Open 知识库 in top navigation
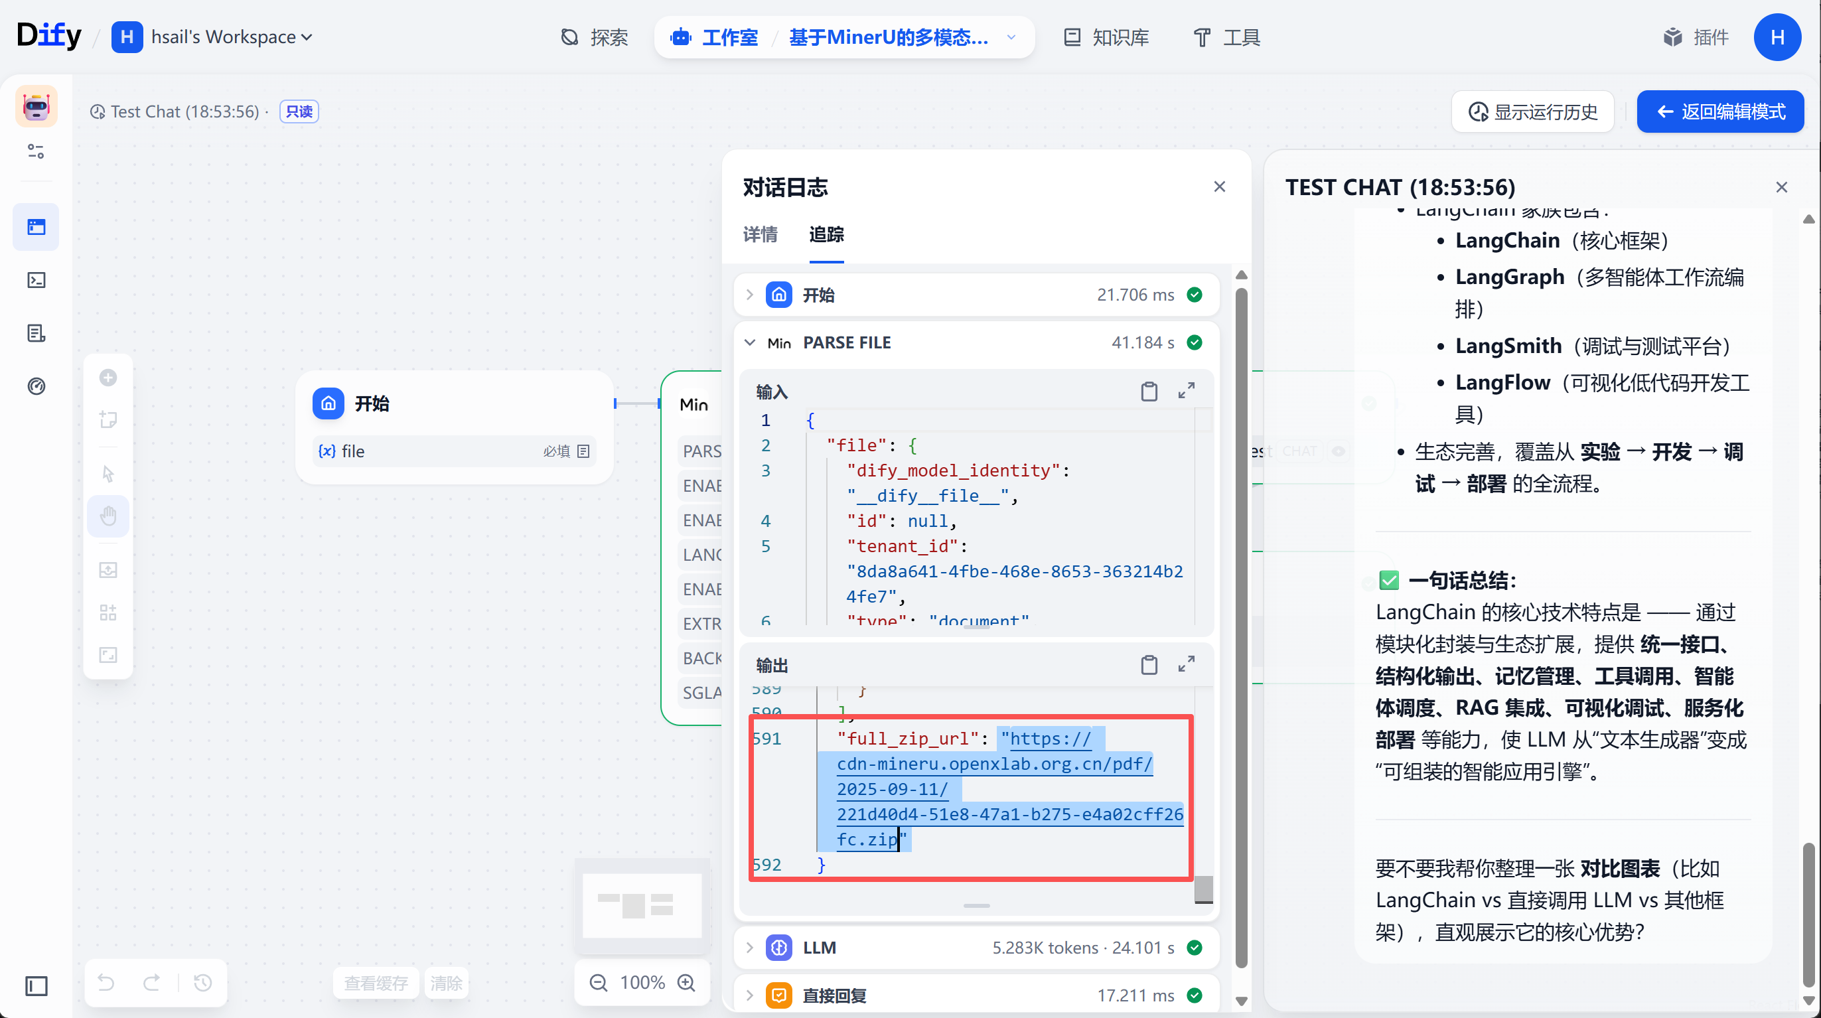Viewport: 1821px width, 1018px height. click(1106, 36)
